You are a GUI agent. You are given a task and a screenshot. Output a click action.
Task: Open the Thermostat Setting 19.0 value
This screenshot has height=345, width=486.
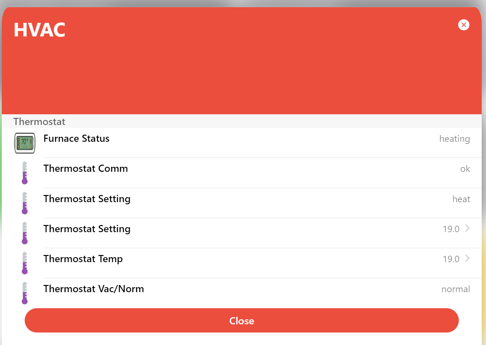click(x=451, y=229)
